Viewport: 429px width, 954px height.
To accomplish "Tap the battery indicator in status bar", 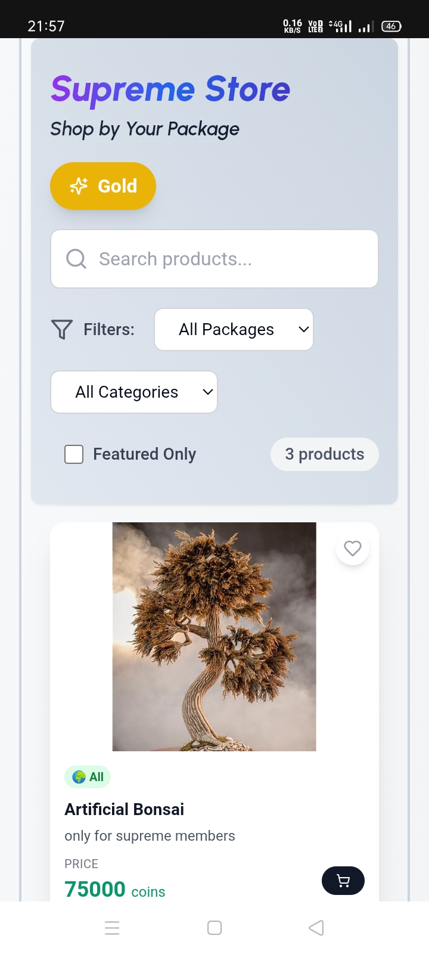I will (x=391, y=26).
